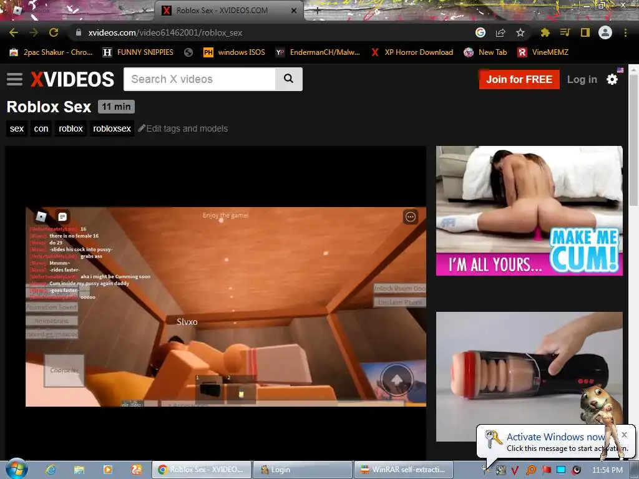Viewport: 639px width, 479px height.
Task: Click the red V tray icon
Action: [x=515, y=470]
